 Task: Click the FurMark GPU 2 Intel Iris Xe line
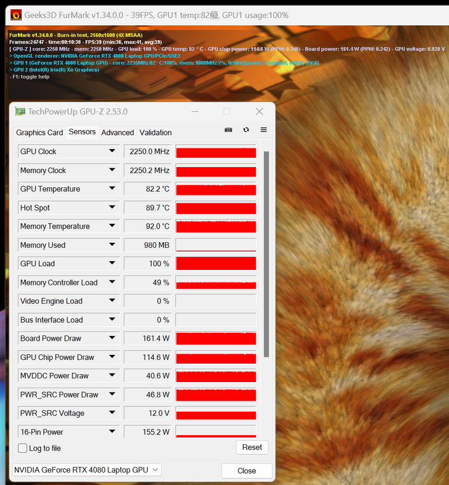pos(54,70)
